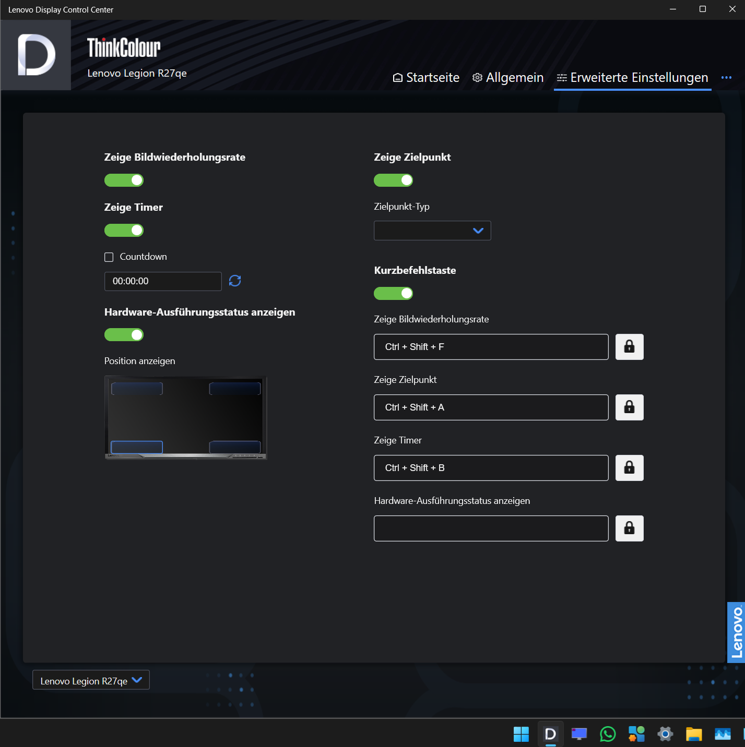Image resolution: width=745 pixels, height=747 pixels.
Task: Click lock icon for Zeige Zielpunkt shortcut
Action: coord(630,407)
